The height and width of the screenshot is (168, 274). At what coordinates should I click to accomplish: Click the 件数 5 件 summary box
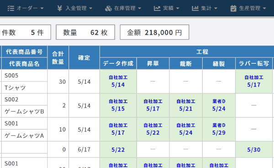click(25, 32)
